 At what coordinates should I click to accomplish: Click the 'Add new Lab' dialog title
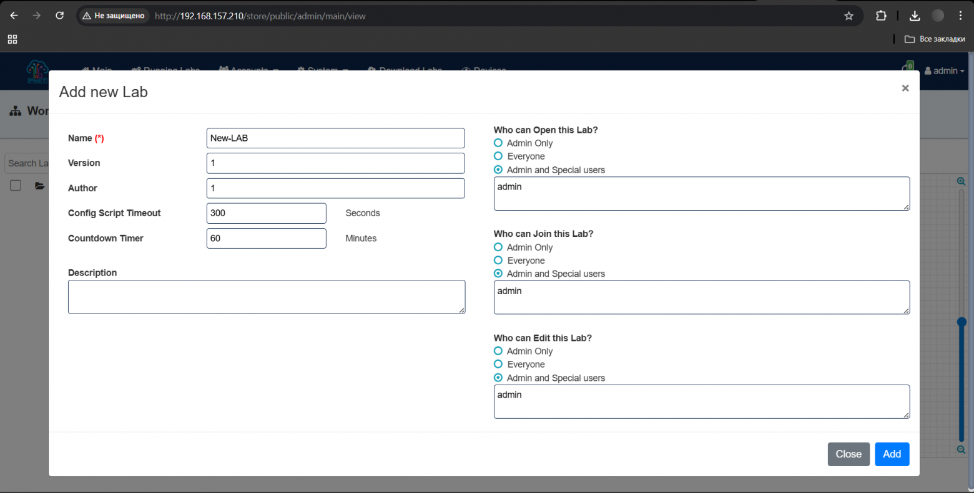point(104,92)
